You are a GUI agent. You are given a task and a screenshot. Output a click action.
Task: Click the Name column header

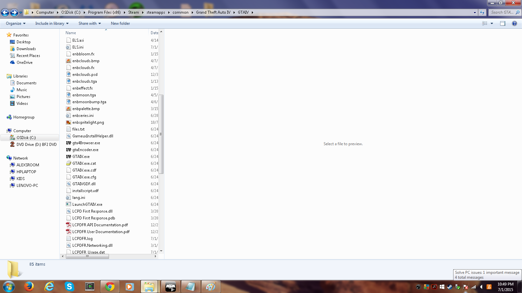pyautogui.click(x=70, y=33)
